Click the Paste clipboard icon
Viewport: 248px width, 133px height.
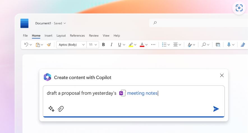[38, 45]
